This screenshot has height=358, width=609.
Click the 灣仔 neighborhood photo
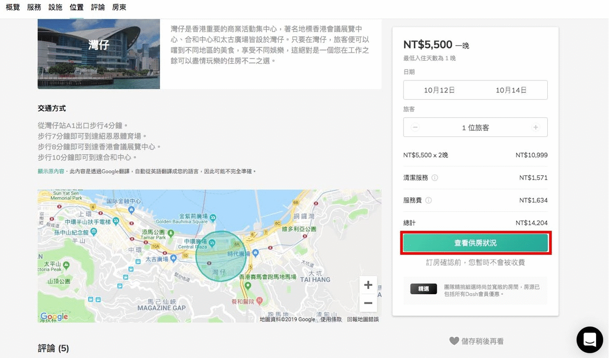pos(99,54)
